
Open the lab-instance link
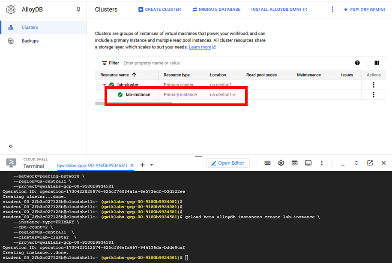click(x=138, y=94)
